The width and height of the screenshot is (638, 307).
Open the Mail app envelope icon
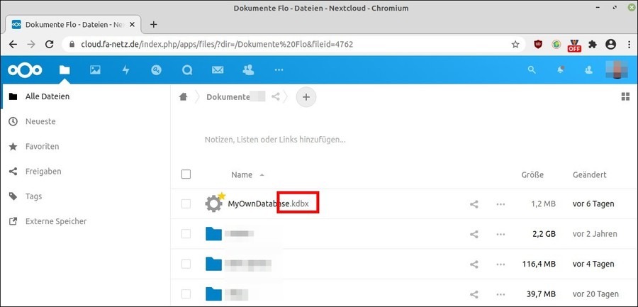(218, 70)
